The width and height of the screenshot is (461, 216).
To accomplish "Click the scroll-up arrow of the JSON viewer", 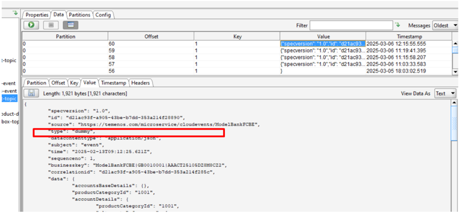I will 454,102.
